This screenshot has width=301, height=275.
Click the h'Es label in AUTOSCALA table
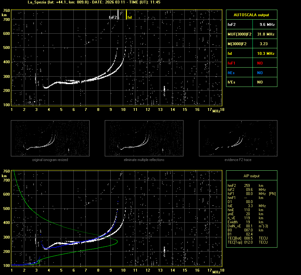(231, 82)
